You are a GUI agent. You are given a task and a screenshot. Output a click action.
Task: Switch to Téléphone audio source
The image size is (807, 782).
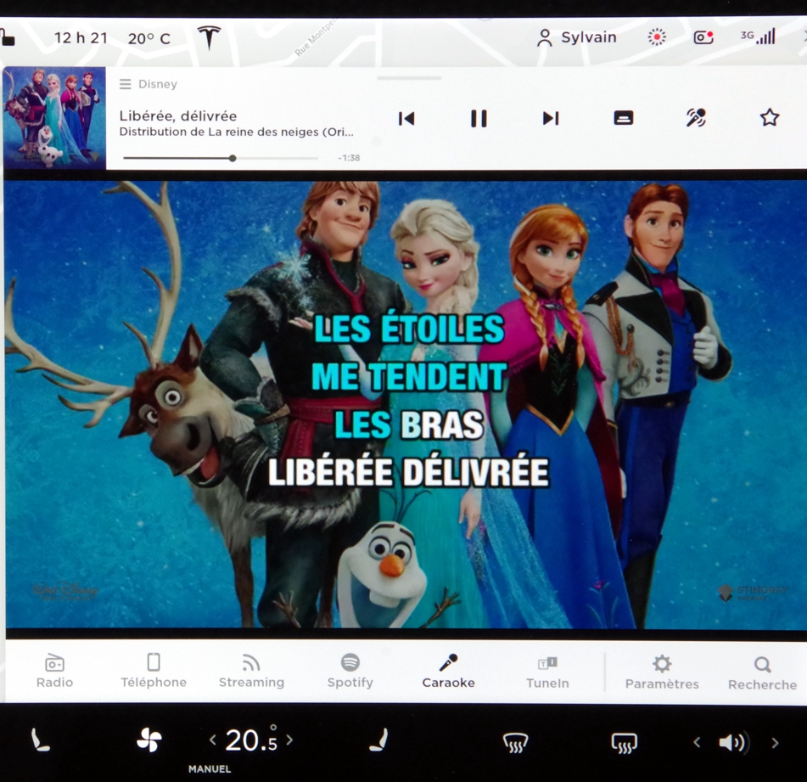[154, 671]
